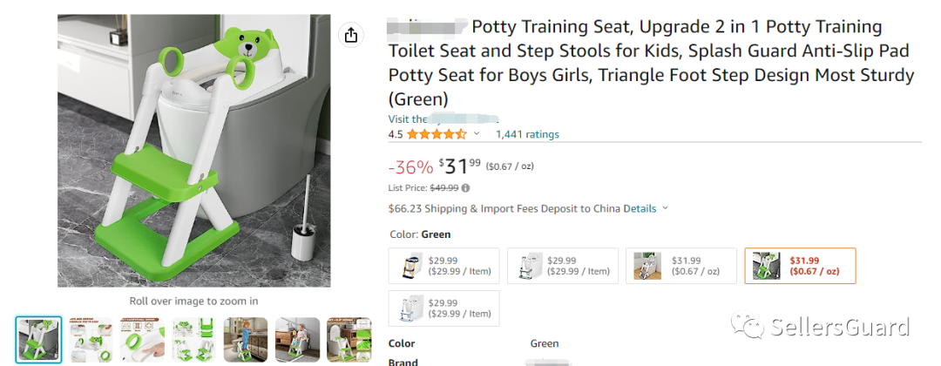This screenshot has height=366, width=941.
Task: Click the shipping Details link
Action: 640,208
